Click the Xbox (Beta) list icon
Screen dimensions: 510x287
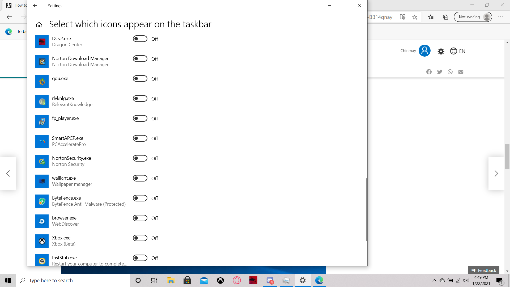pyautogui.click(x=42, y=241)
